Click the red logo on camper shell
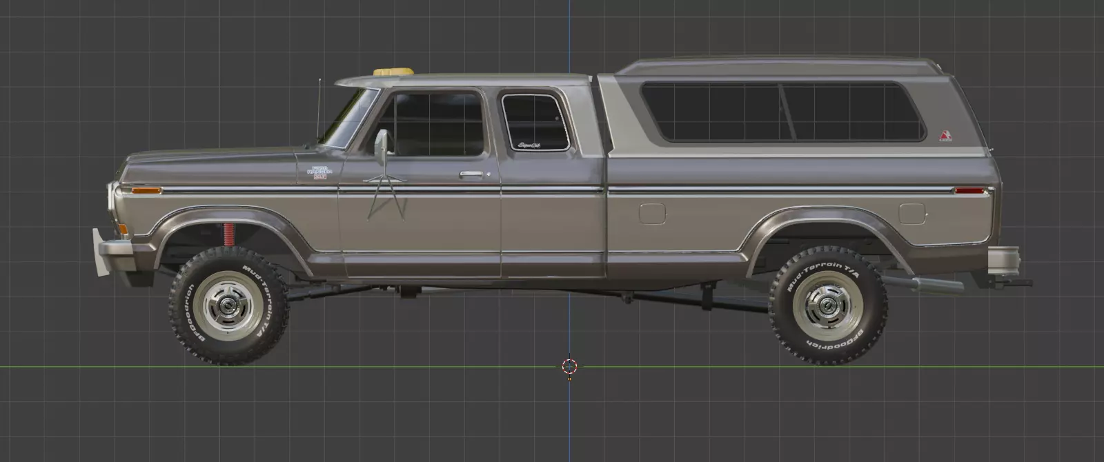 [945, 137]
